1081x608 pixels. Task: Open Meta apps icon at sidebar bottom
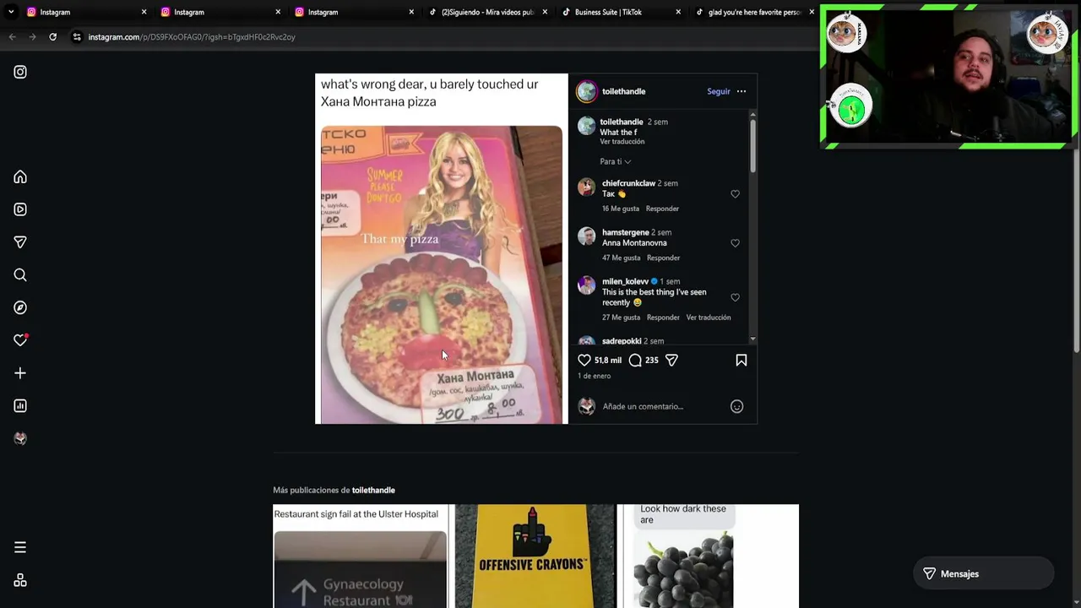(20, 580)
